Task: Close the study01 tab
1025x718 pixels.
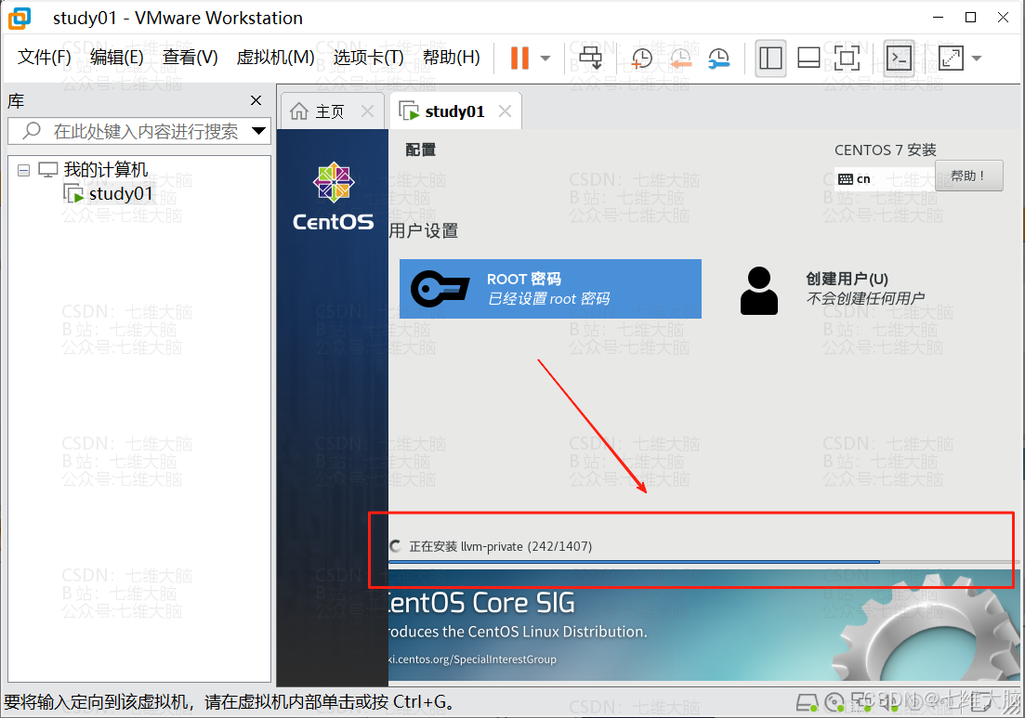Action: point(506,111)
